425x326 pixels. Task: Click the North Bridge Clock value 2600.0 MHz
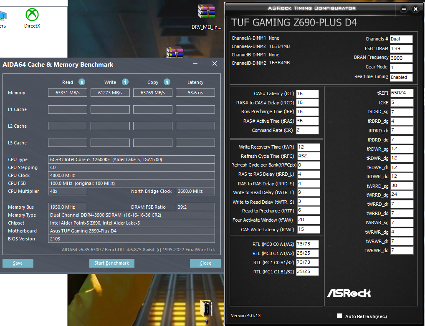pyautogui.click(x=195, y=191)
